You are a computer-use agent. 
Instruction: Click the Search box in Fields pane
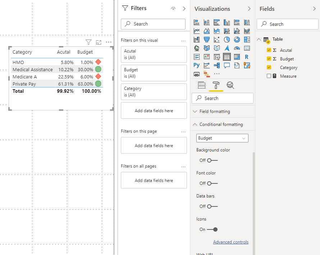[x=287, y=24]
